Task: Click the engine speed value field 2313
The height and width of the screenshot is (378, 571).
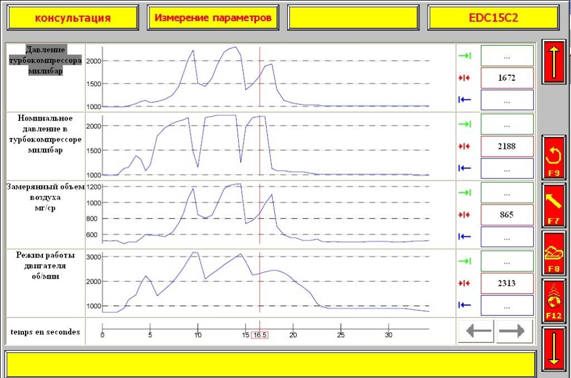Action: pos(506,283)
